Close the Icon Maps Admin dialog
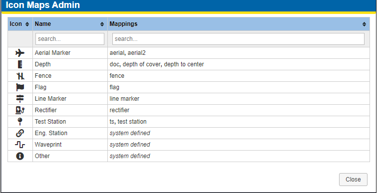Viewport: 378px width, 193px height. tap(353, 180)
